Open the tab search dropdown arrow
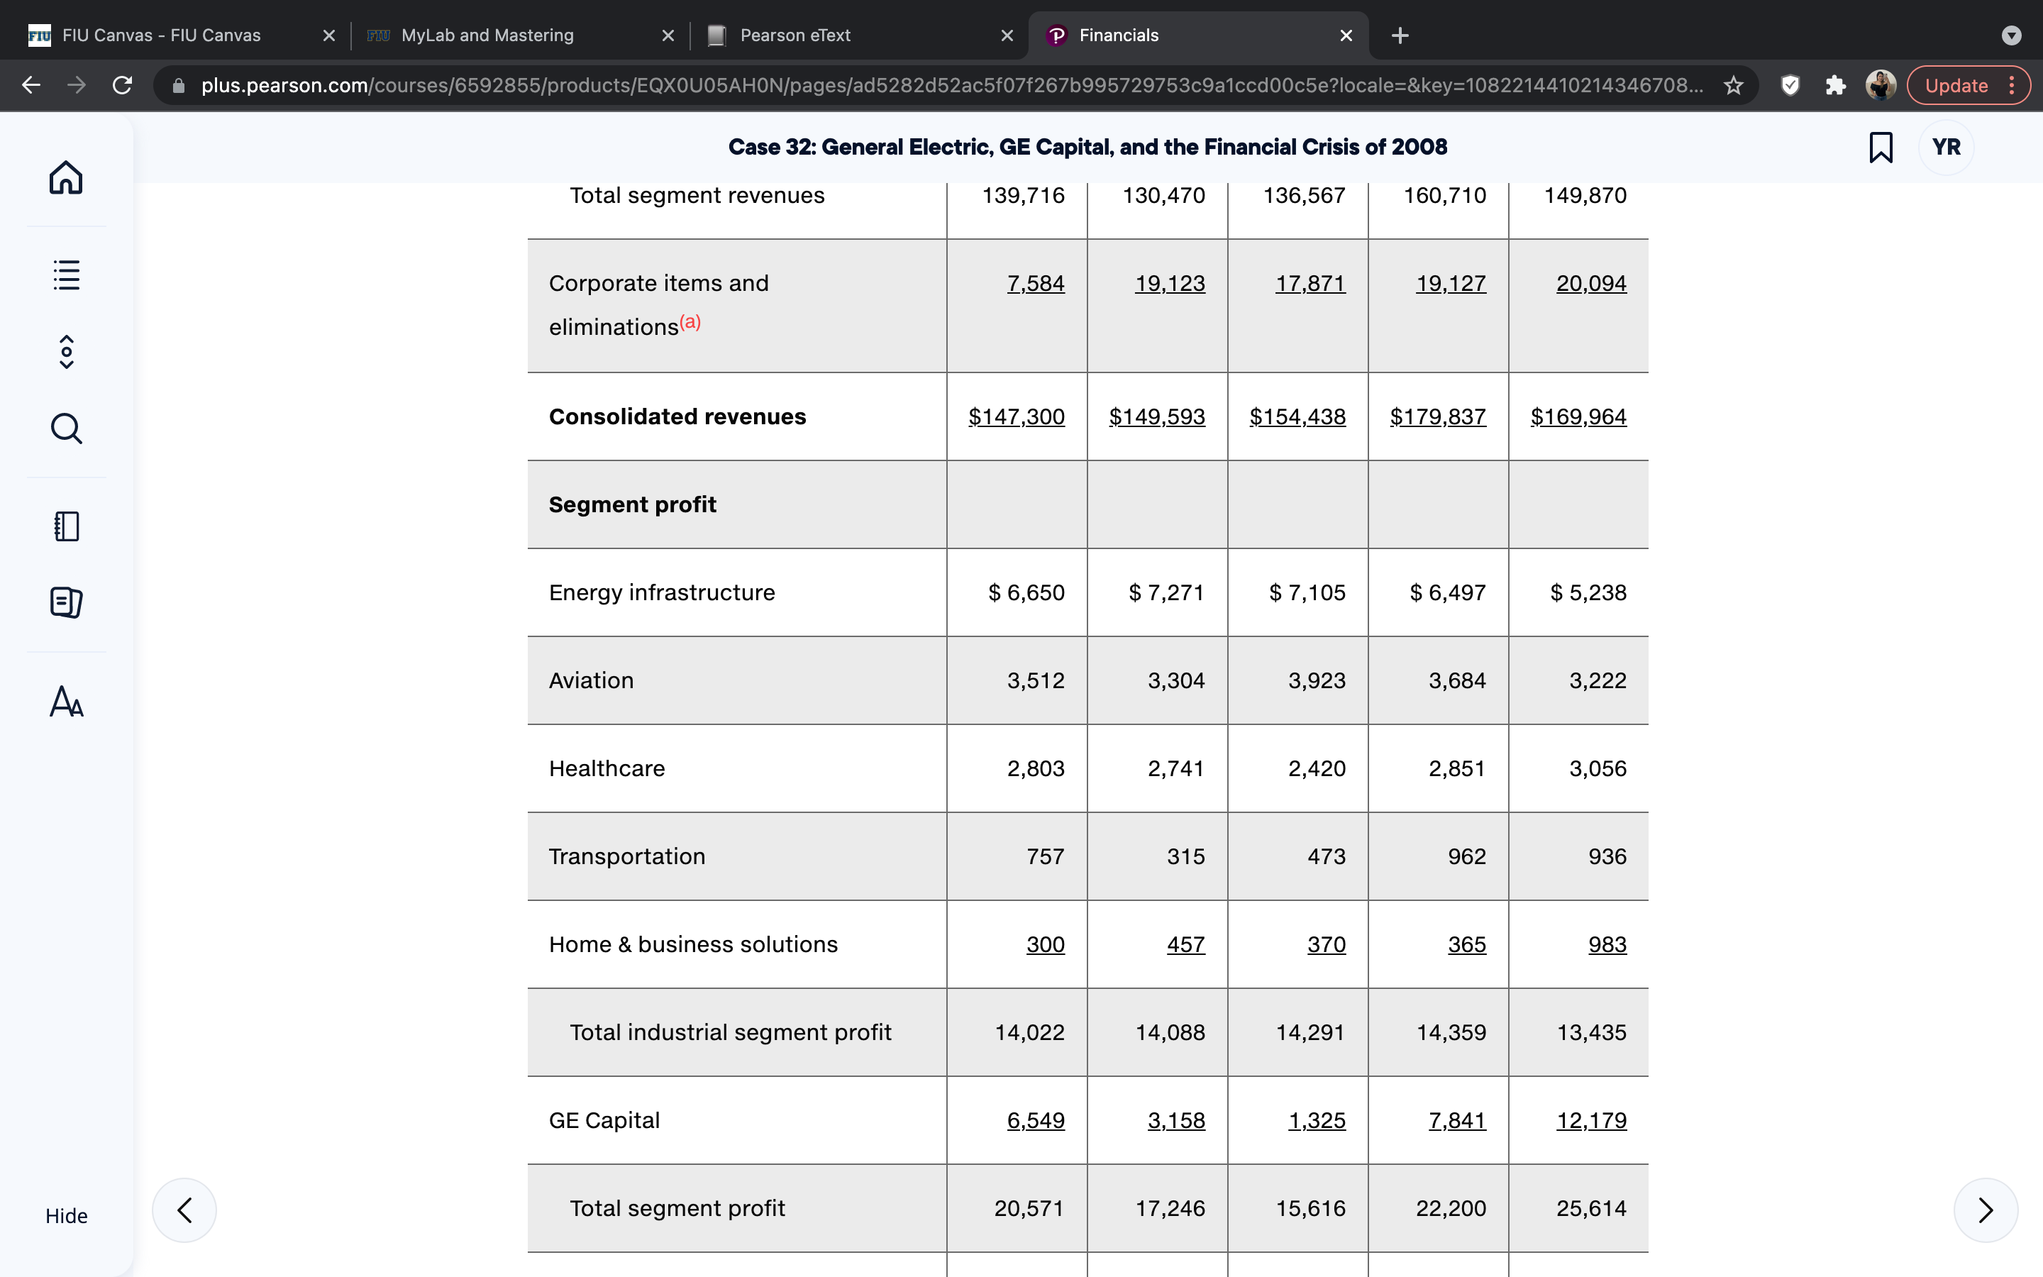 (x=2011, y=35)
